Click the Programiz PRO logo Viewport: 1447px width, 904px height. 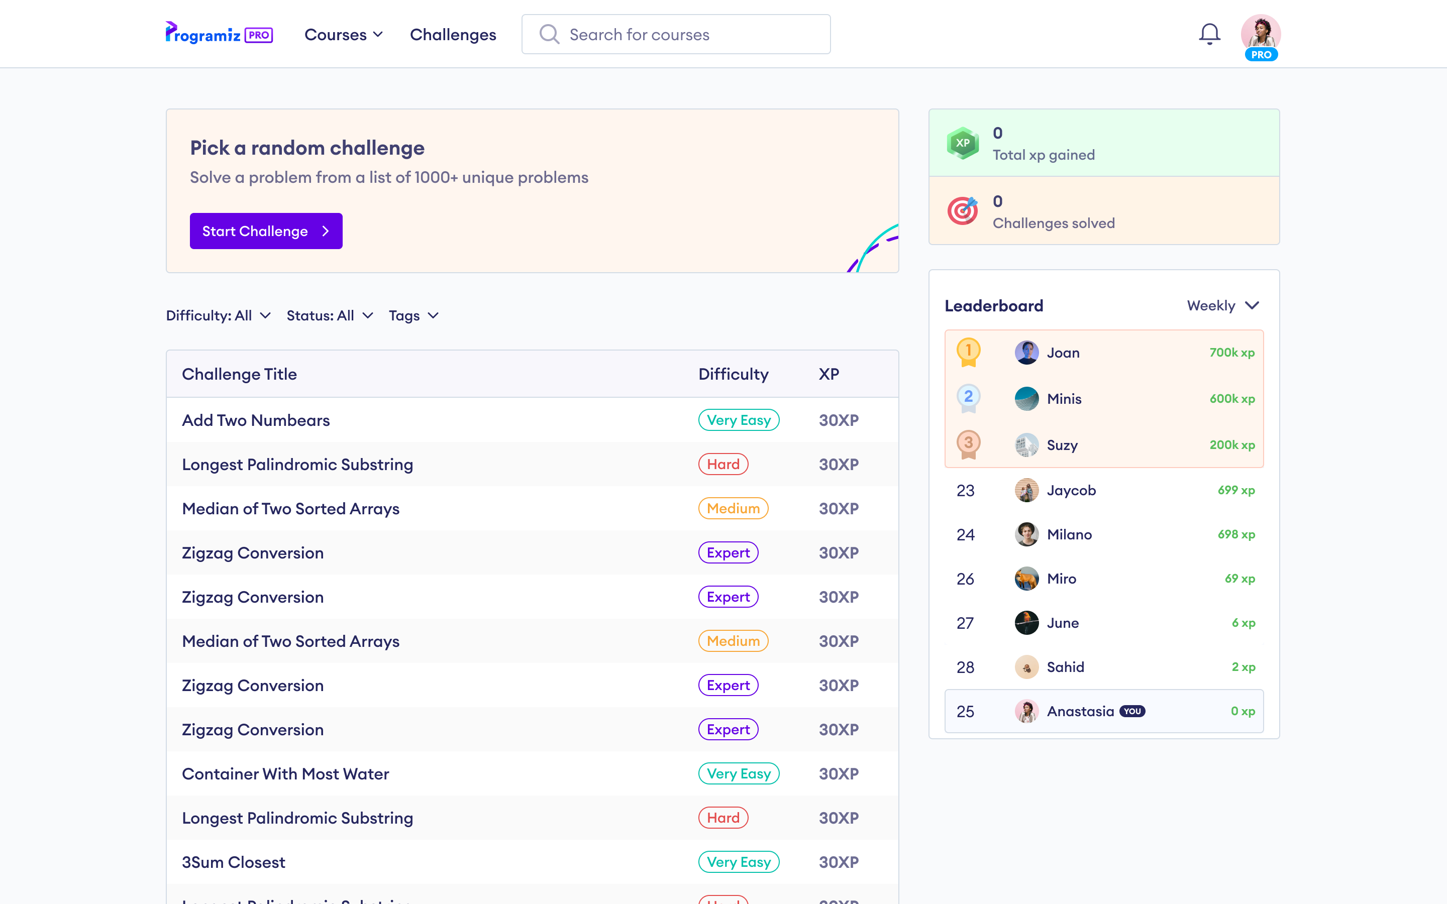[219, 34]
